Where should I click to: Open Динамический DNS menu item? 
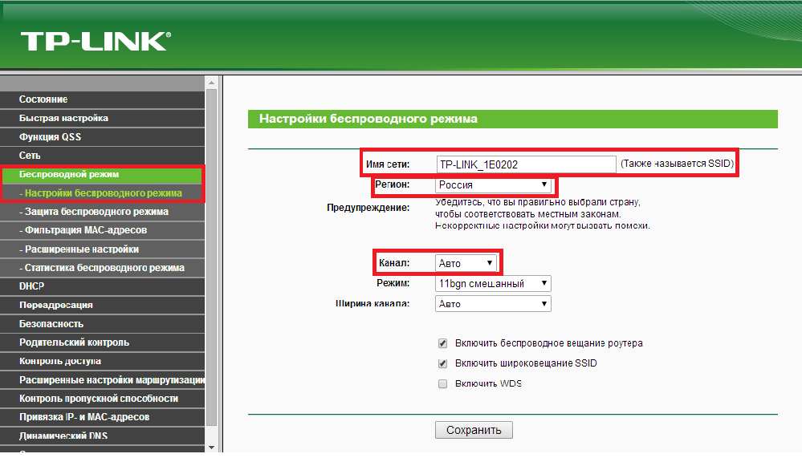102,436
